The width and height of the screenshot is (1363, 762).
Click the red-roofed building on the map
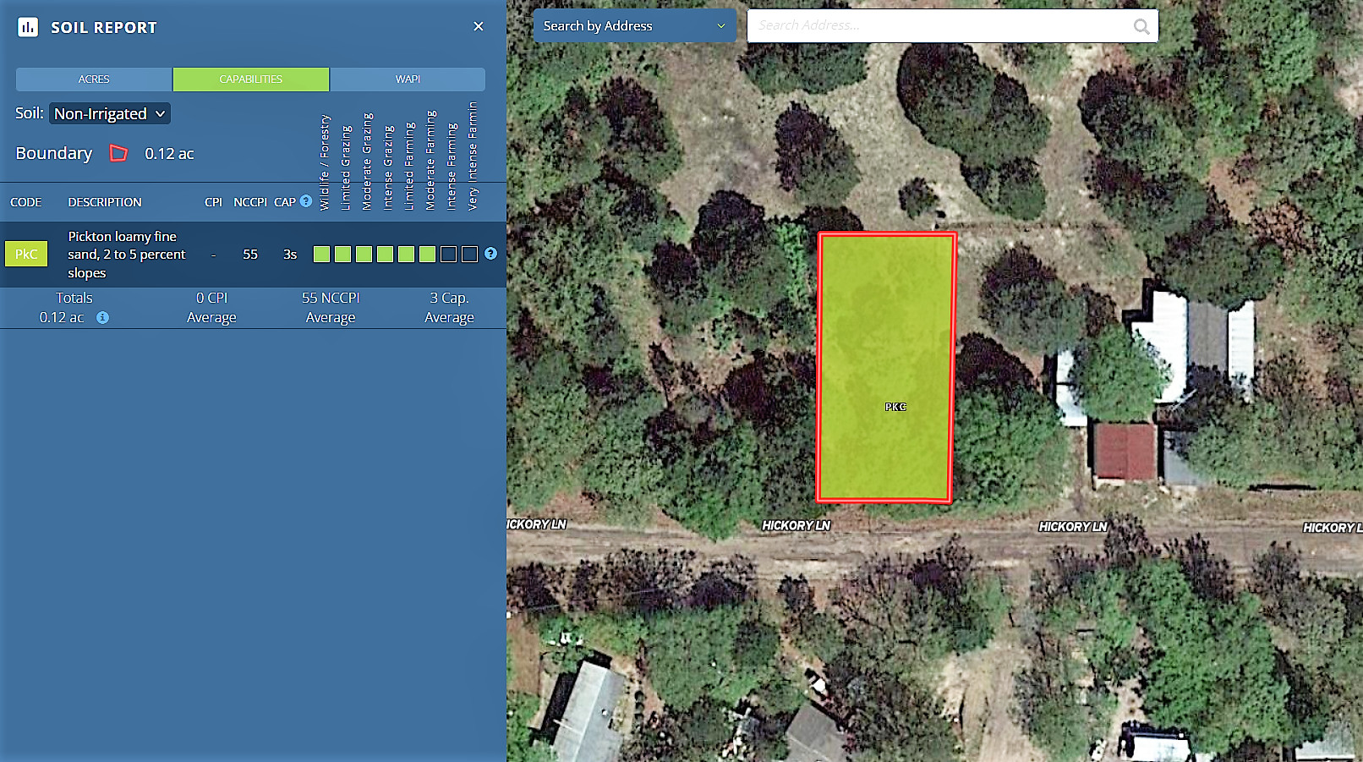(1125, 452)
